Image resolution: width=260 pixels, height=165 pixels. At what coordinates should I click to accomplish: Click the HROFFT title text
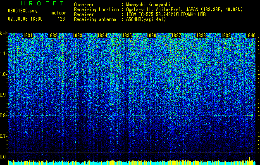pyautogui.click(x=42, y=3)
